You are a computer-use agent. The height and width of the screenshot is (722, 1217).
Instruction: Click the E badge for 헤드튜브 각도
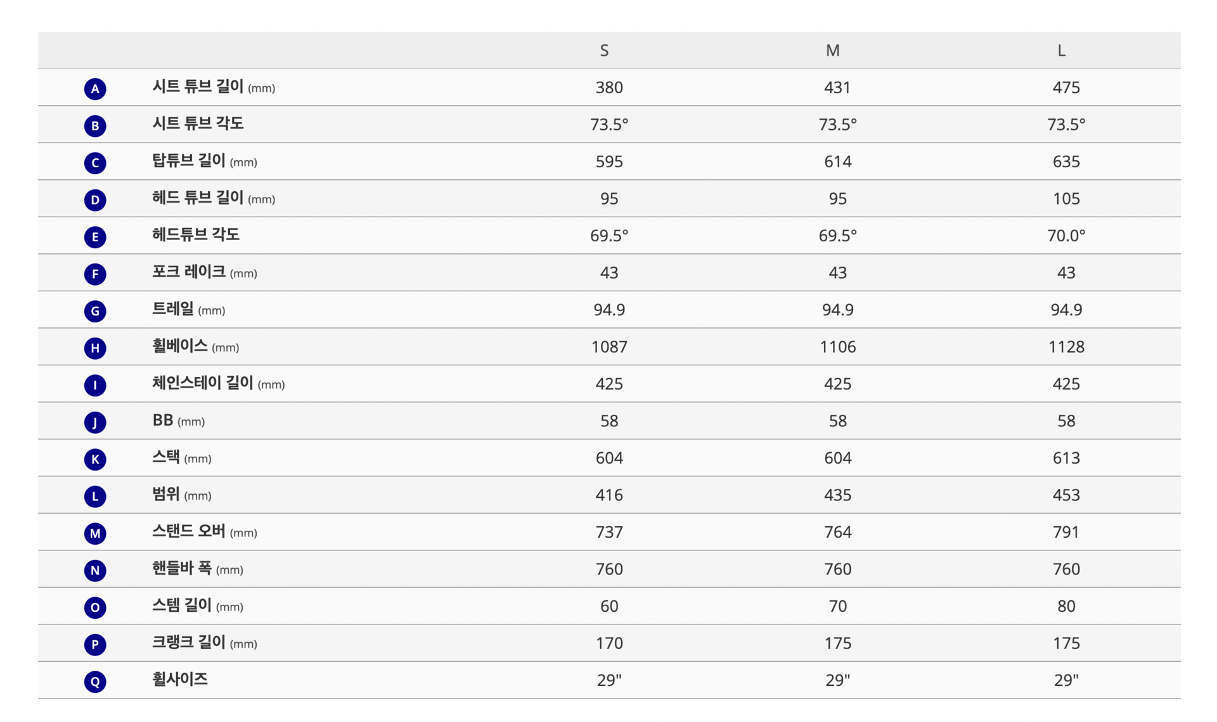95,237
